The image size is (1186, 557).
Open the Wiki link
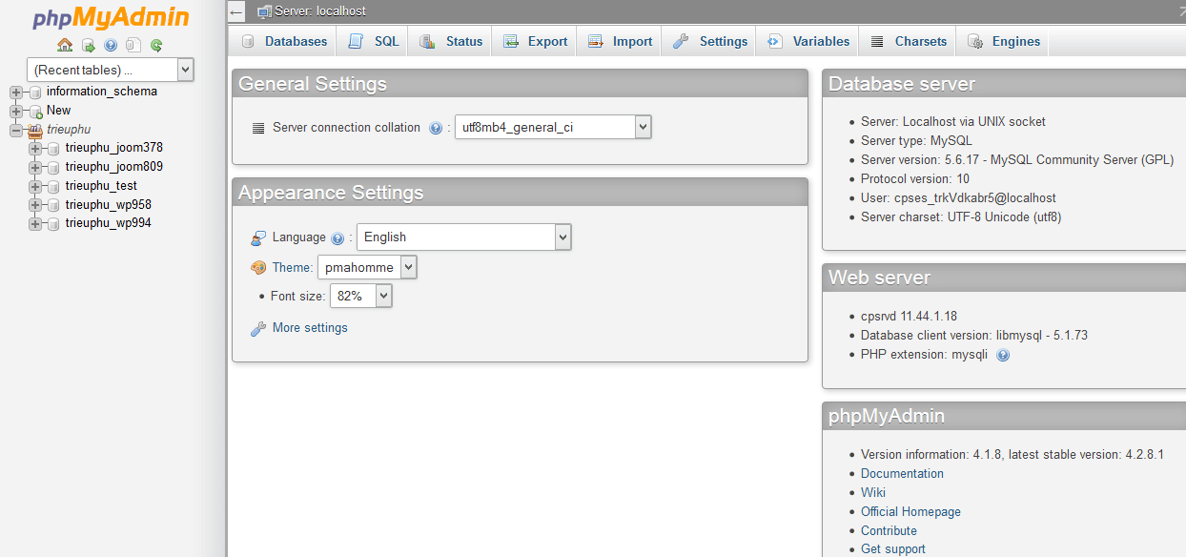(x=873, y=493)
